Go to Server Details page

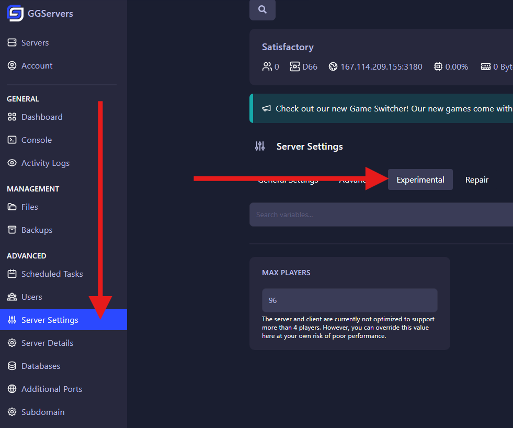(x=47, y=343)
